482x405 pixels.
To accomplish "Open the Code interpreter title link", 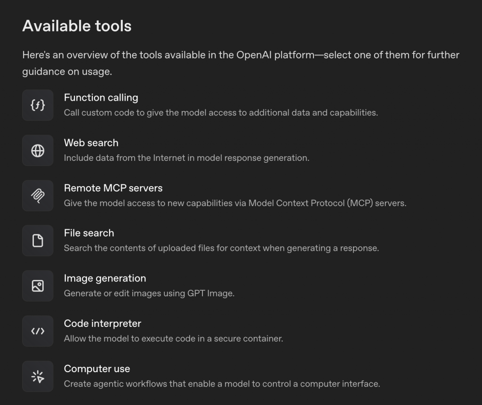I will [x=102, y=324].
